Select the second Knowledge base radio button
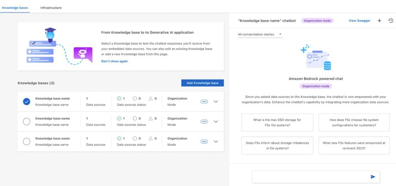Image resolution: width=396 pixels, height=186 pixels. point(27,121)
